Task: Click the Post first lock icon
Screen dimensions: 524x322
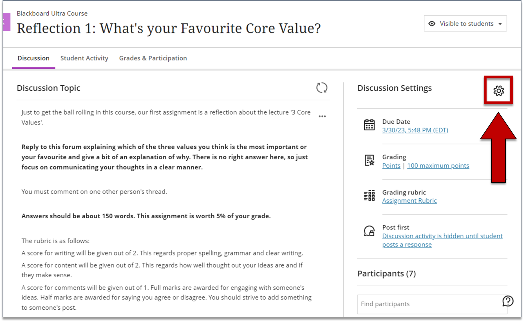Action: pyautogui.click(x=369, y=231)
